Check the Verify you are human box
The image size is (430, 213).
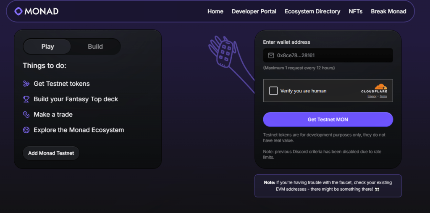pyautogui.click(x=273, y=91)
